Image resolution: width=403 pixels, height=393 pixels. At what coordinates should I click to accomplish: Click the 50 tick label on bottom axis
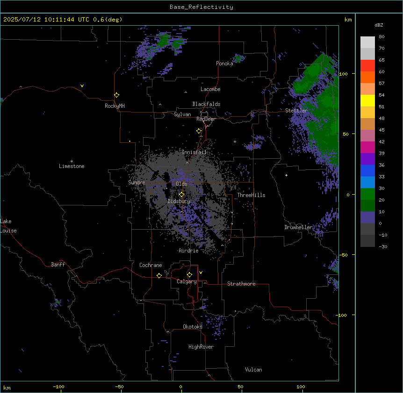point(240,386)
